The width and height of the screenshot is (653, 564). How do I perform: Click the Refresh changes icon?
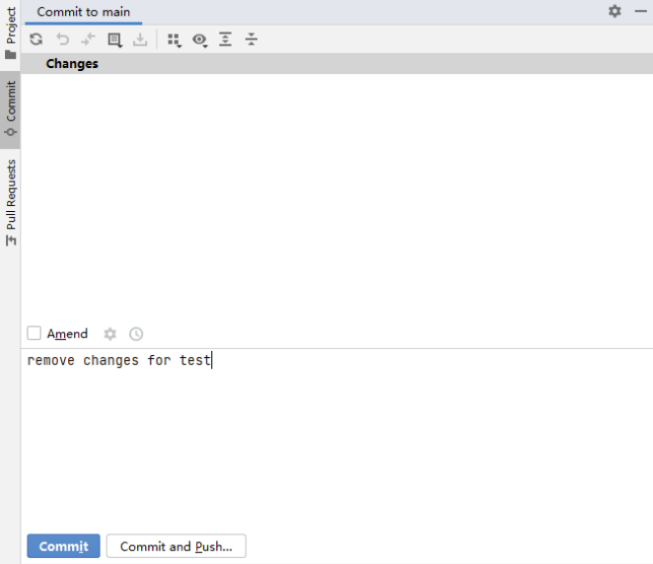[36, 39]
